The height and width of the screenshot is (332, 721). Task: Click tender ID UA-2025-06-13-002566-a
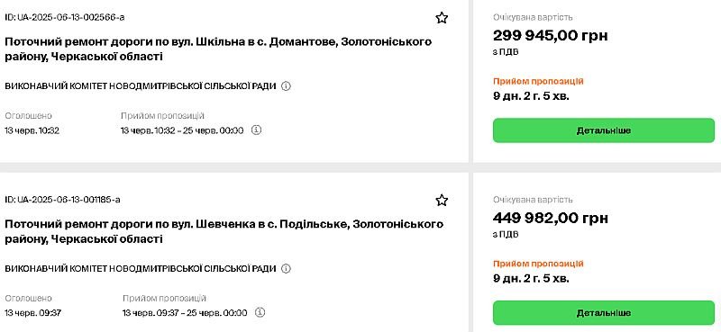[x=64, y=17]
